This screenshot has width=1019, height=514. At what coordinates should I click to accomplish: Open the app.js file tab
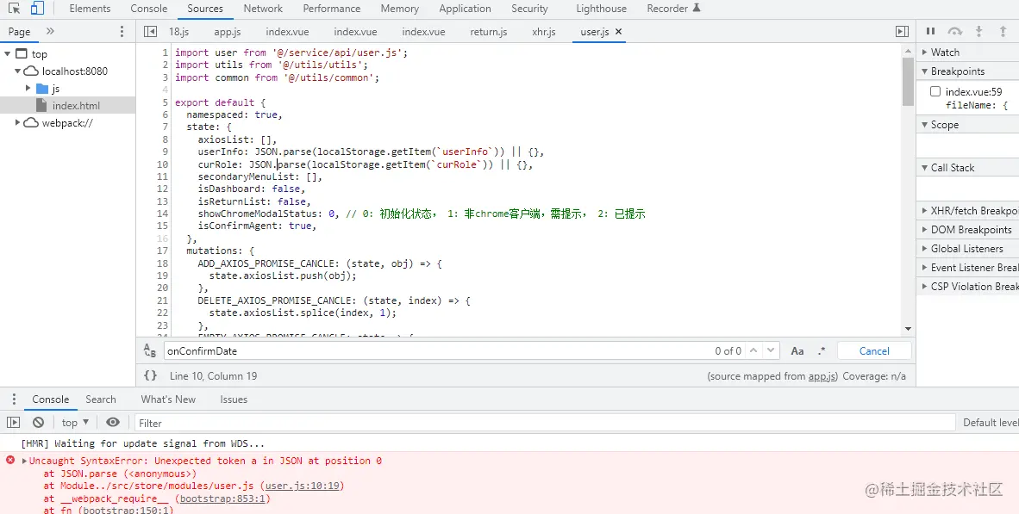pyautogui.click(x=227, y=32)
